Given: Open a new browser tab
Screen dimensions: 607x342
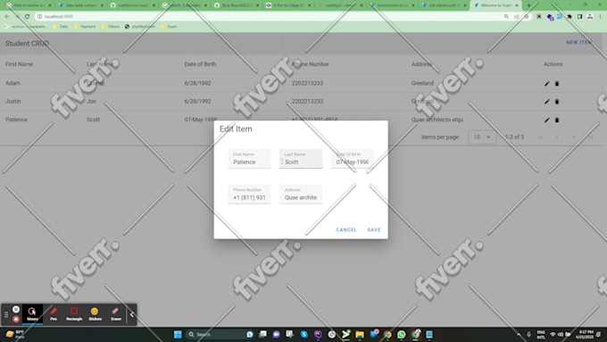Looking at the screenshot, I should (x=528, y=5).
